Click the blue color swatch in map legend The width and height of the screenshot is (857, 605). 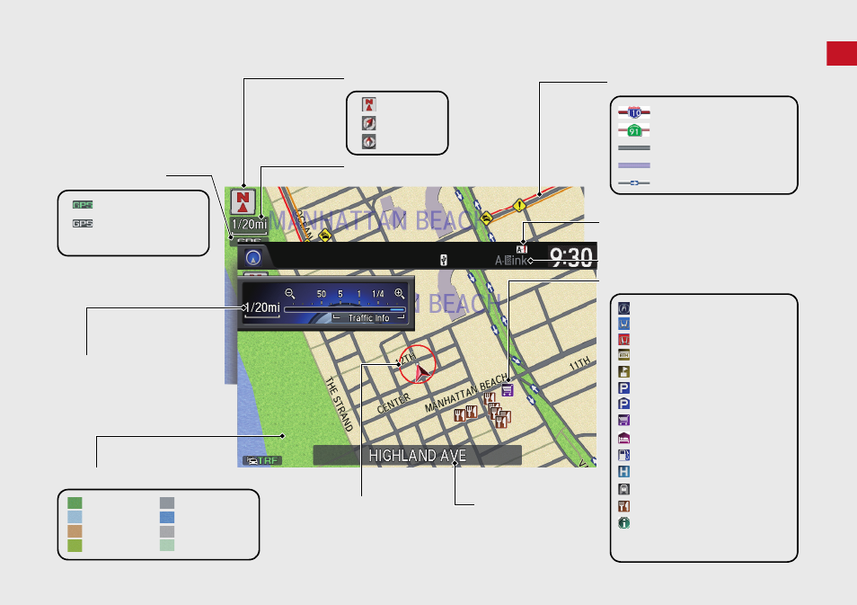167,517
